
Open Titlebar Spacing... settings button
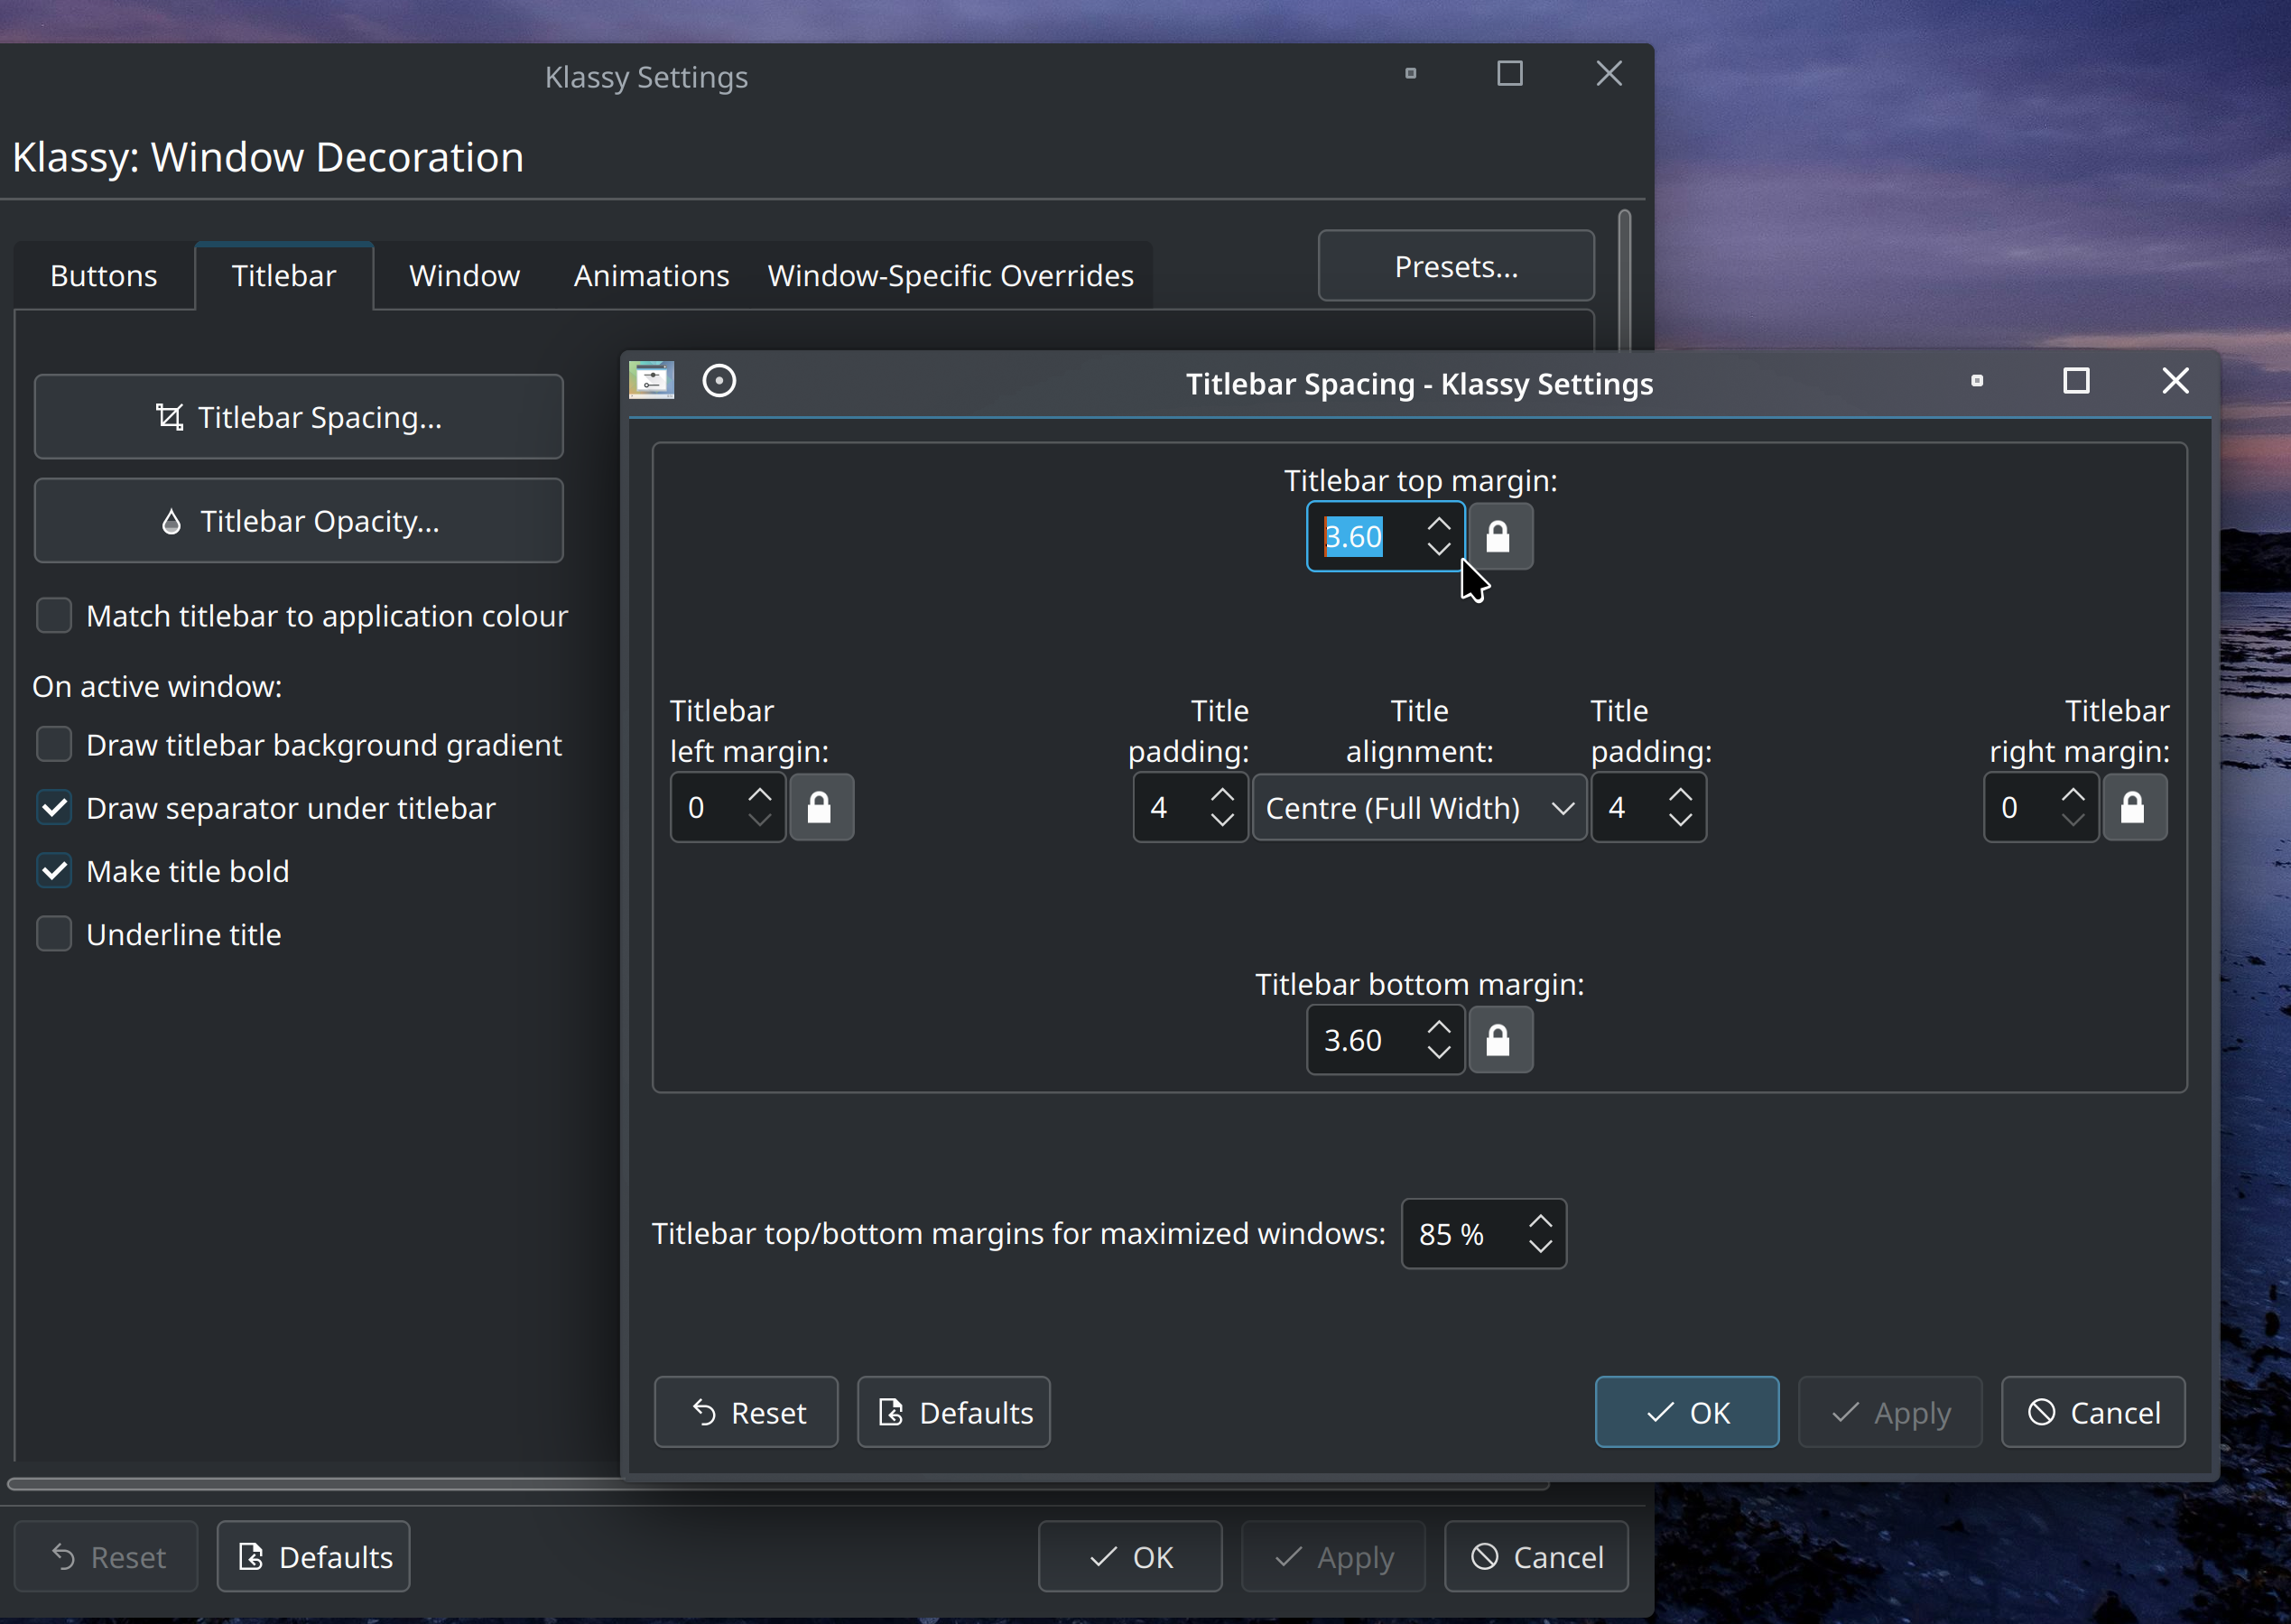(x=299, y=417)
